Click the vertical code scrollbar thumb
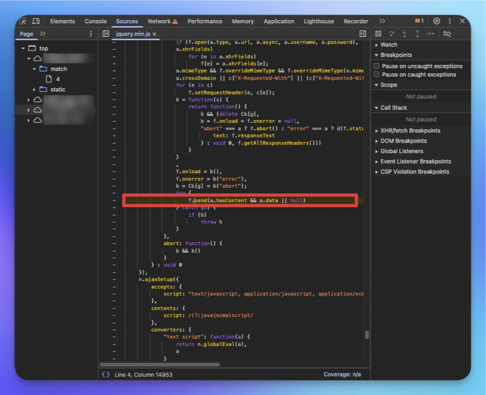 click(x=367, y=335)
